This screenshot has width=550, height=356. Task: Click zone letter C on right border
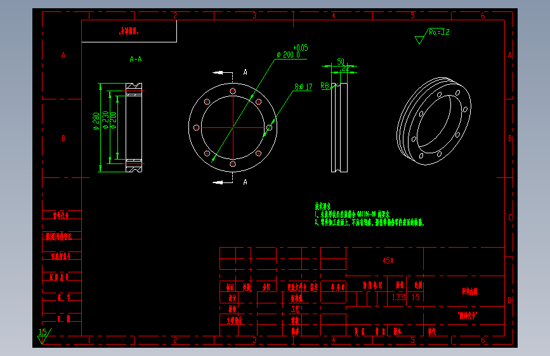coord(509,217)
